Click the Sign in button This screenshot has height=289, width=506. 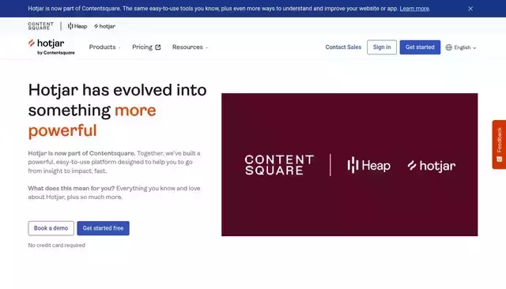pyautogui.click(x=382, y=47)
